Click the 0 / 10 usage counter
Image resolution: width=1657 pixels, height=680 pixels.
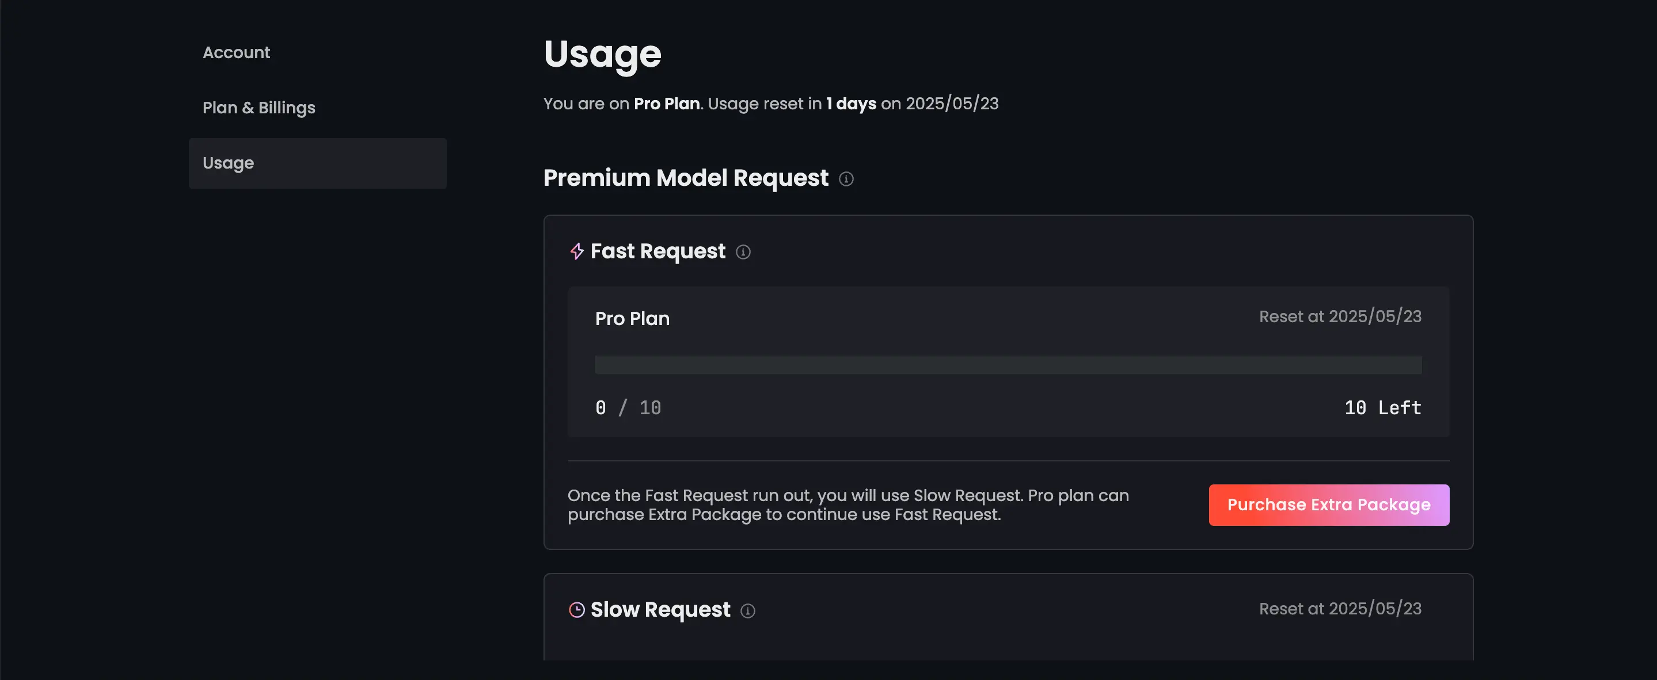[628, 408]
